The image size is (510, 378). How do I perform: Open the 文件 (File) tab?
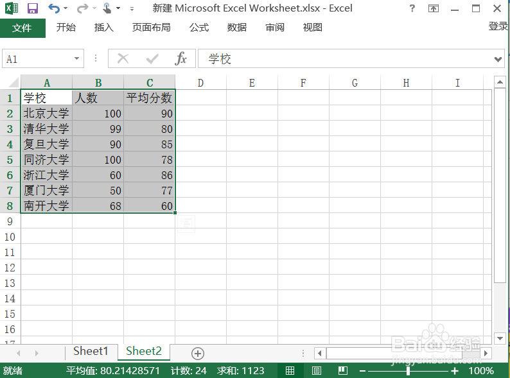(22, 28)
